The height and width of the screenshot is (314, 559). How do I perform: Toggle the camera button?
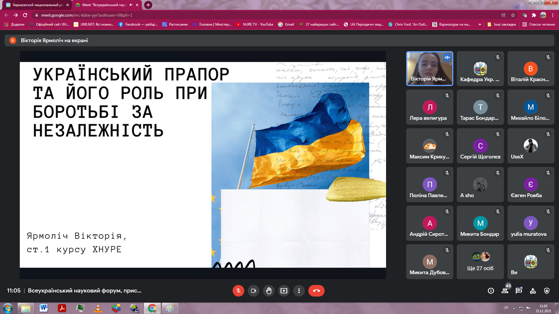[253, 291]
